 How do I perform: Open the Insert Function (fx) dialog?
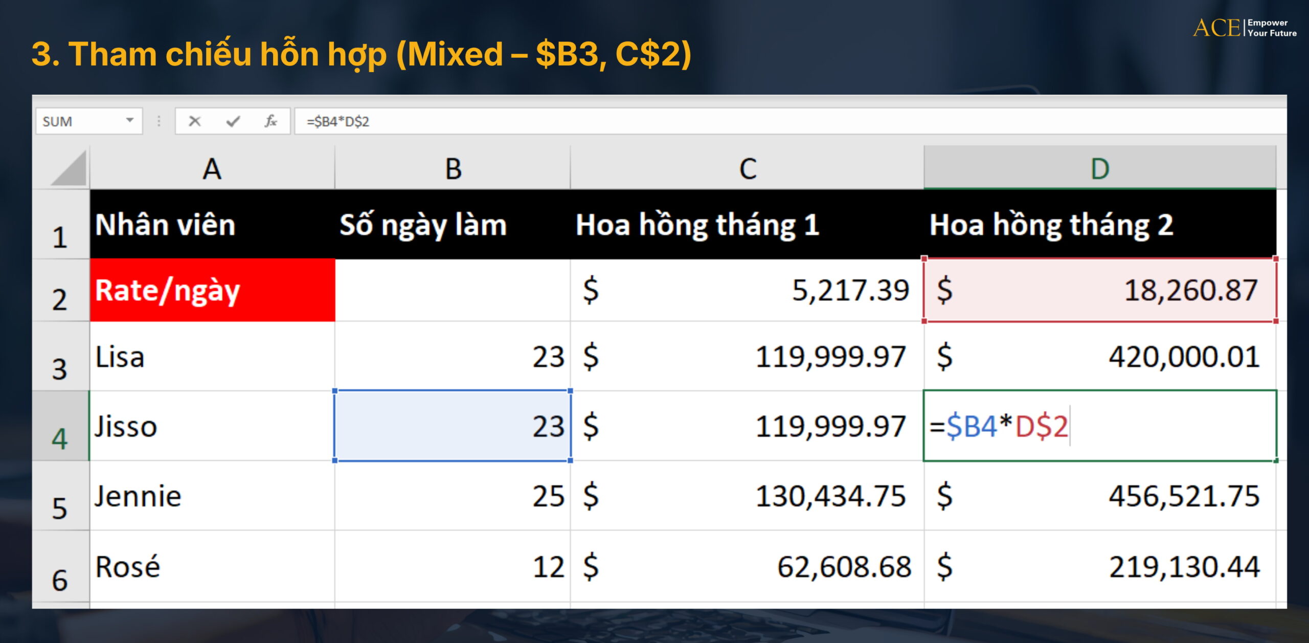click(272, 121)
